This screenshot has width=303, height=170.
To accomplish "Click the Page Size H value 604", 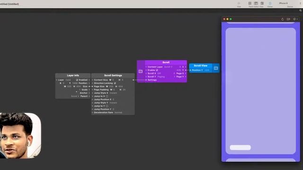I will pyautogui.click(x=121, y=86).
